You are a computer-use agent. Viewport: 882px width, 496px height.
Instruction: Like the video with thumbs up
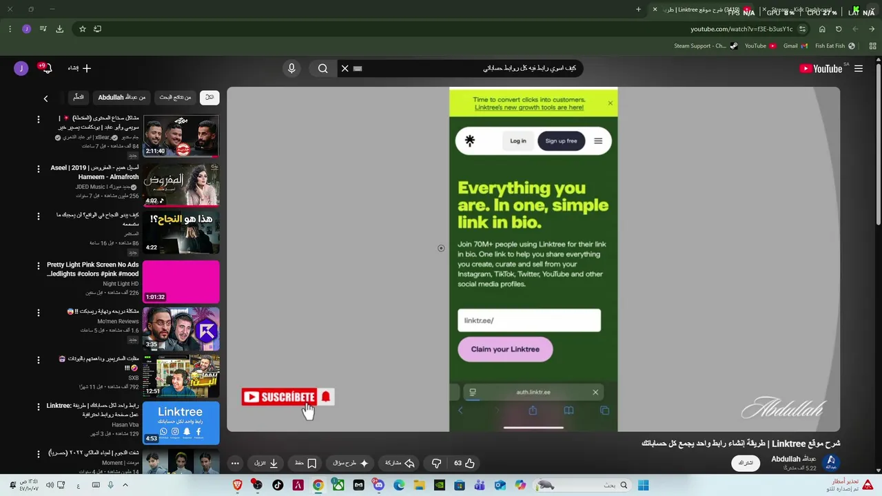coord(464,463)
